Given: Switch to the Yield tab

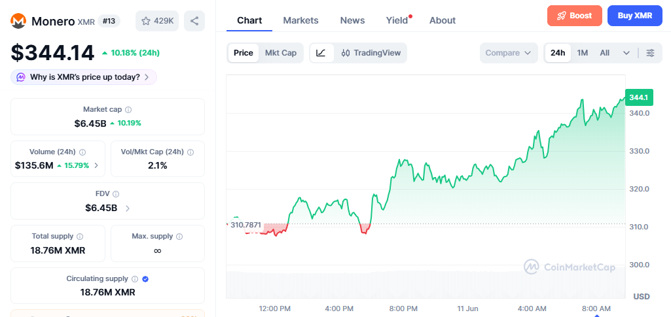Looking at the screenshot, I should (x=397, y=20).
